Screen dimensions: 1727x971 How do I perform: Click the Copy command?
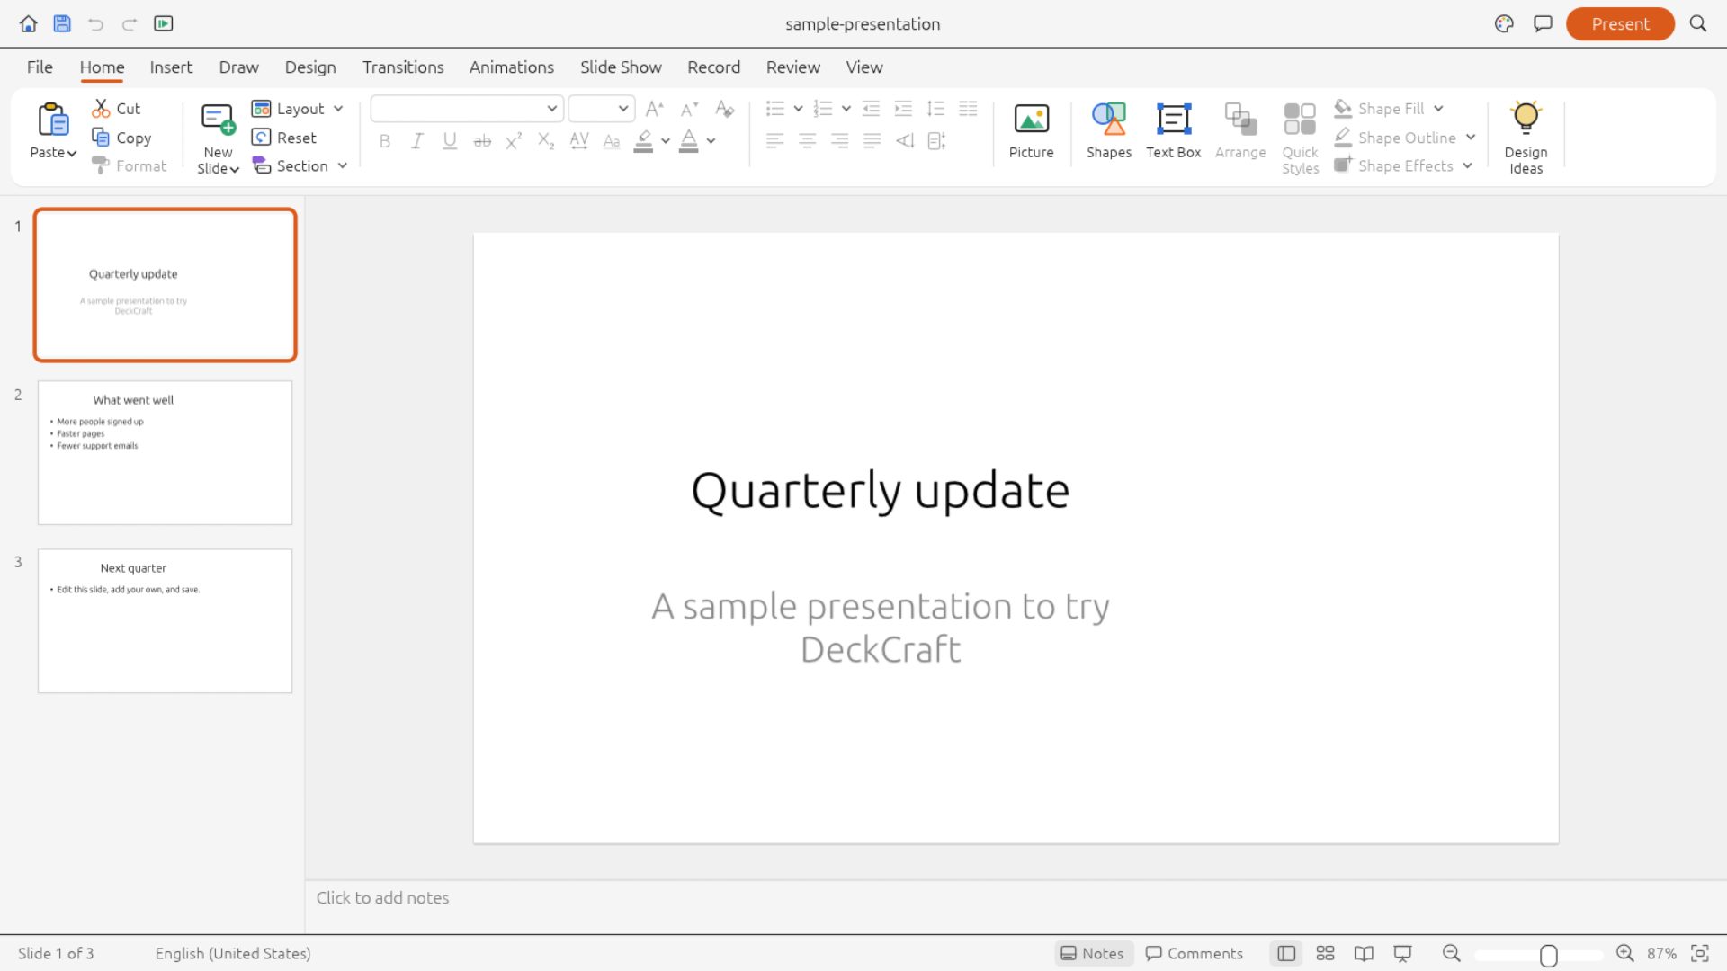point(121,138)
